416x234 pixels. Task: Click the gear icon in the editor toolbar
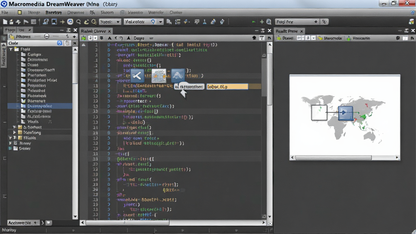click(254, 38)
